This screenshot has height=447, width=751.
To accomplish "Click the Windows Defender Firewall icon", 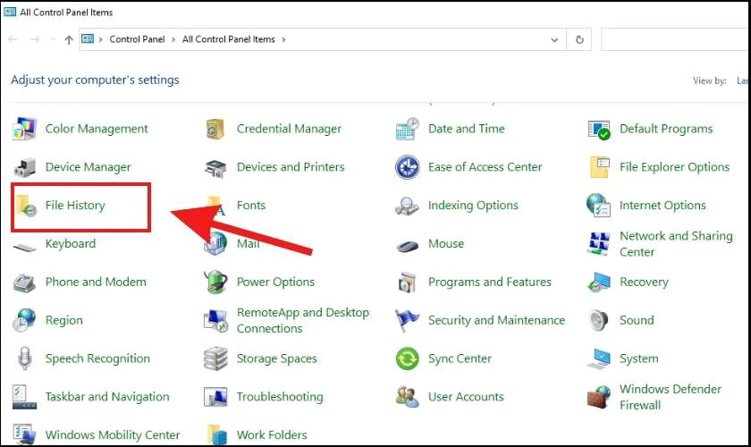I will pyautogui.click(x=599, y=397).
